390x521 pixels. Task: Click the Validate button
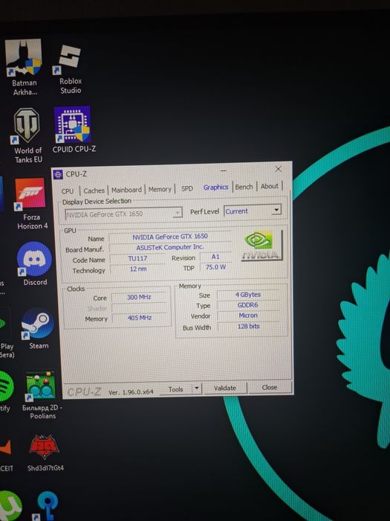pyautogui.click(x=225, y=388)
